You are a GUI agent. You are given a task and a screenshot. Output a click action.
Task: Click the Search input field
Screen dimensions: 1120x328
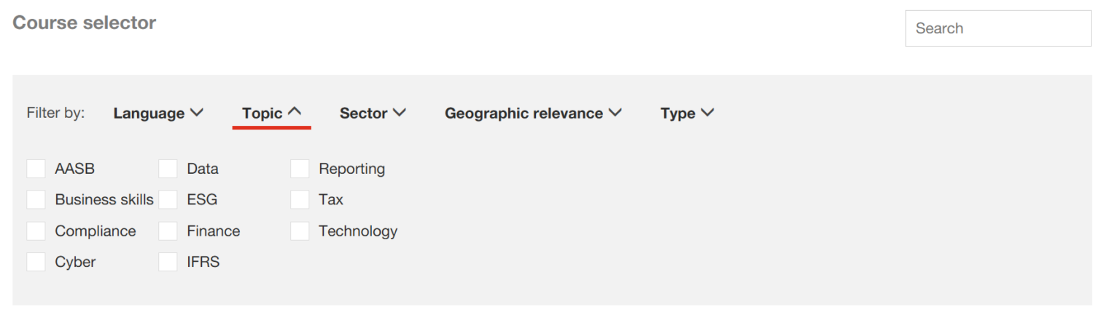coord(997,28)
